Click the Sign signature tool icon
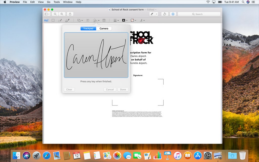The width and height of the screenshot is (259, 162). pyautogui.click(x=95, y=20)
